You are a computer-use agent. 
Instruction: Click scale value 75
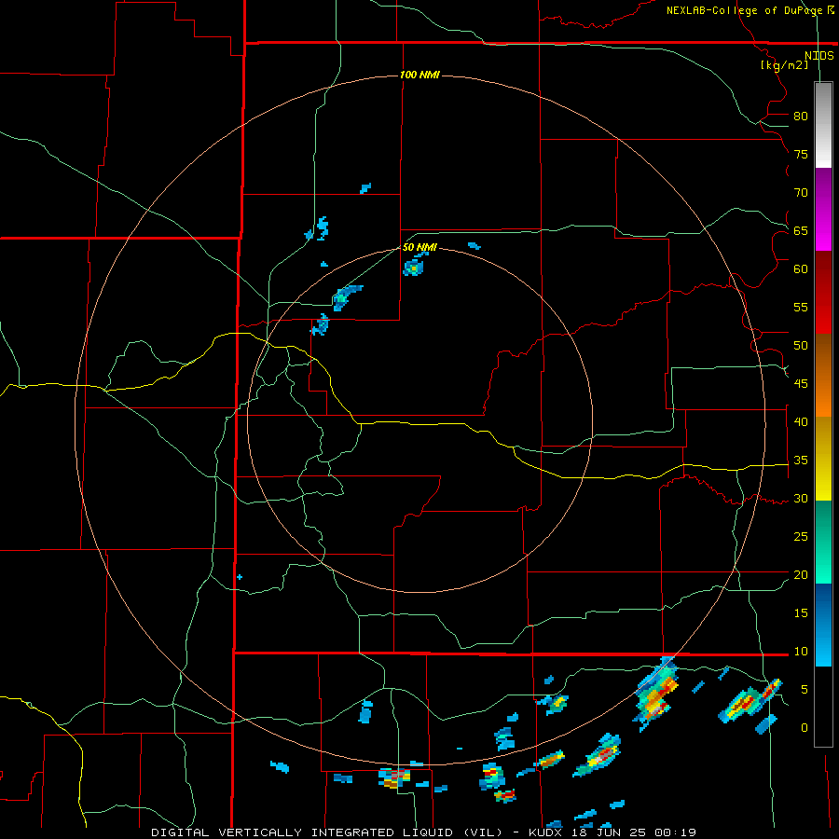coord(801,154)
